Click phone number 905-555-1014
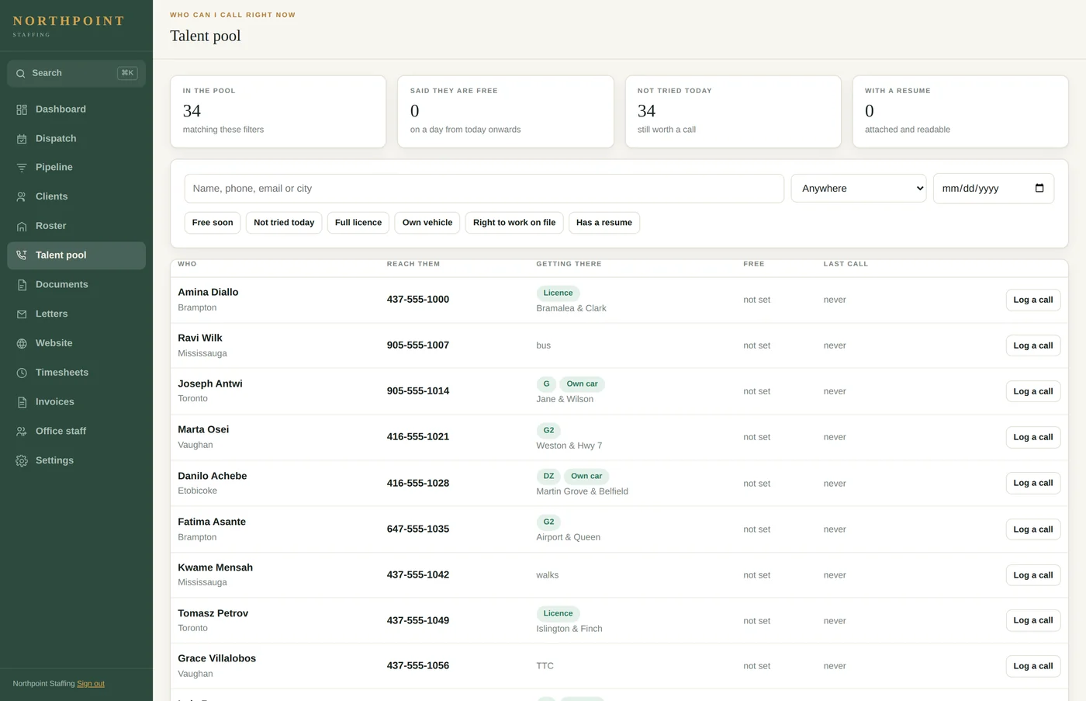 click(418, 391)
